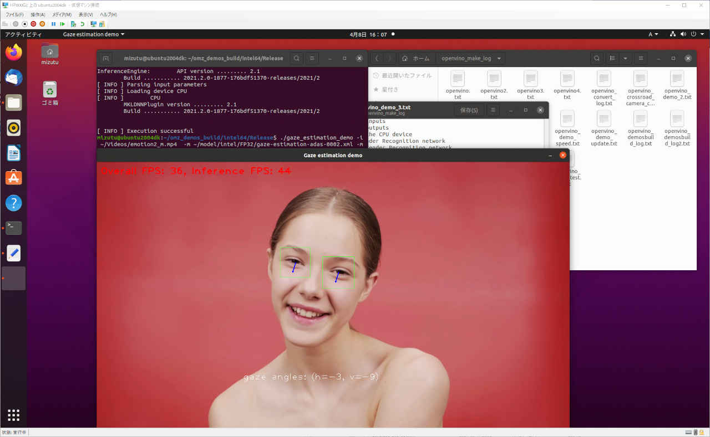Open the Files window hamburger menu
The width and height of the screenshot is (710, 437).
point(640,58)
